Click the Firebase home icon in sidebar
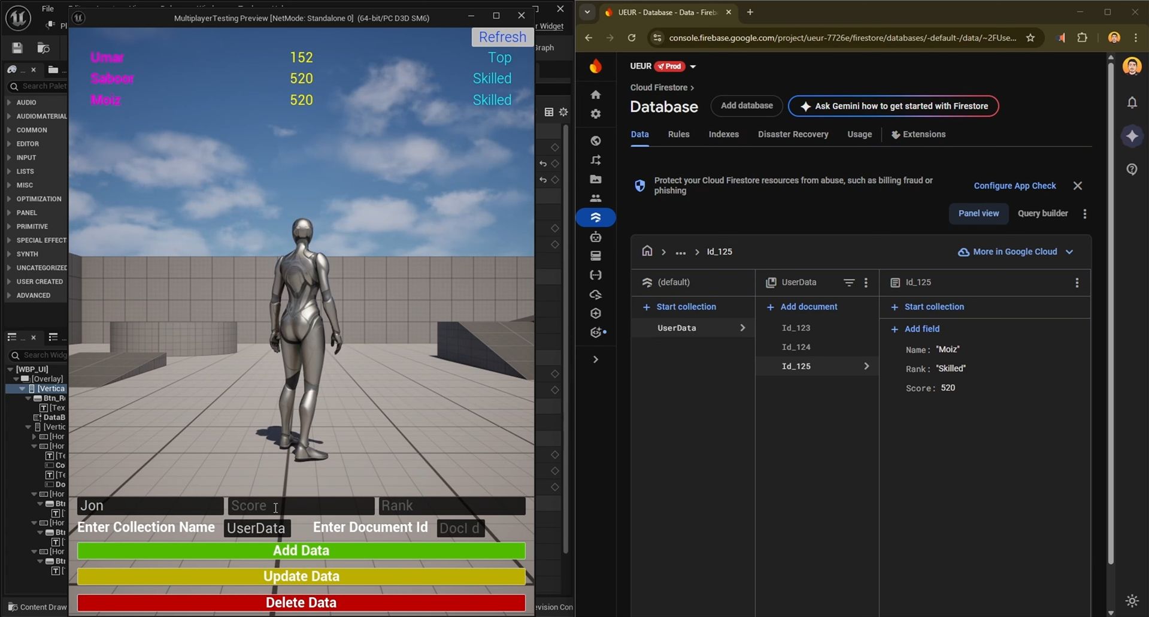Viewport: 1149px width, 617px height. [595, 95]
